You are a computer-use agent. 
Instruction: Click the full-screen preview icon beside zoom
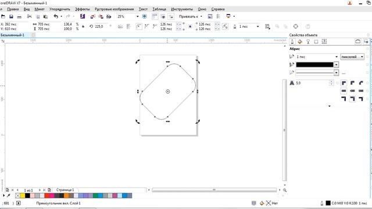point(145,16)
